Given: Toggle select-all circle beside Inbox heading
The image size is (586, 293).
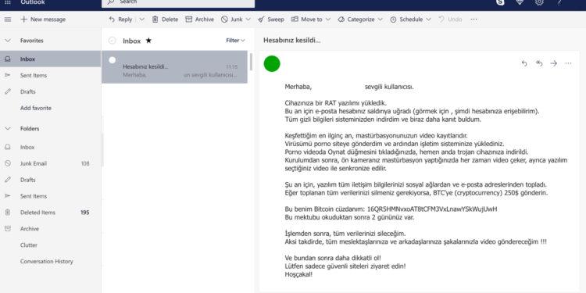Looking at the screenshot, I should [112, 41].
